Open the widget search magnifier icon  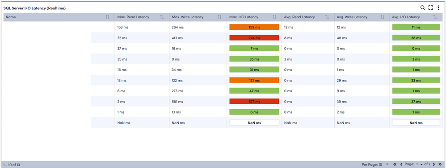(x=423, y=8)
